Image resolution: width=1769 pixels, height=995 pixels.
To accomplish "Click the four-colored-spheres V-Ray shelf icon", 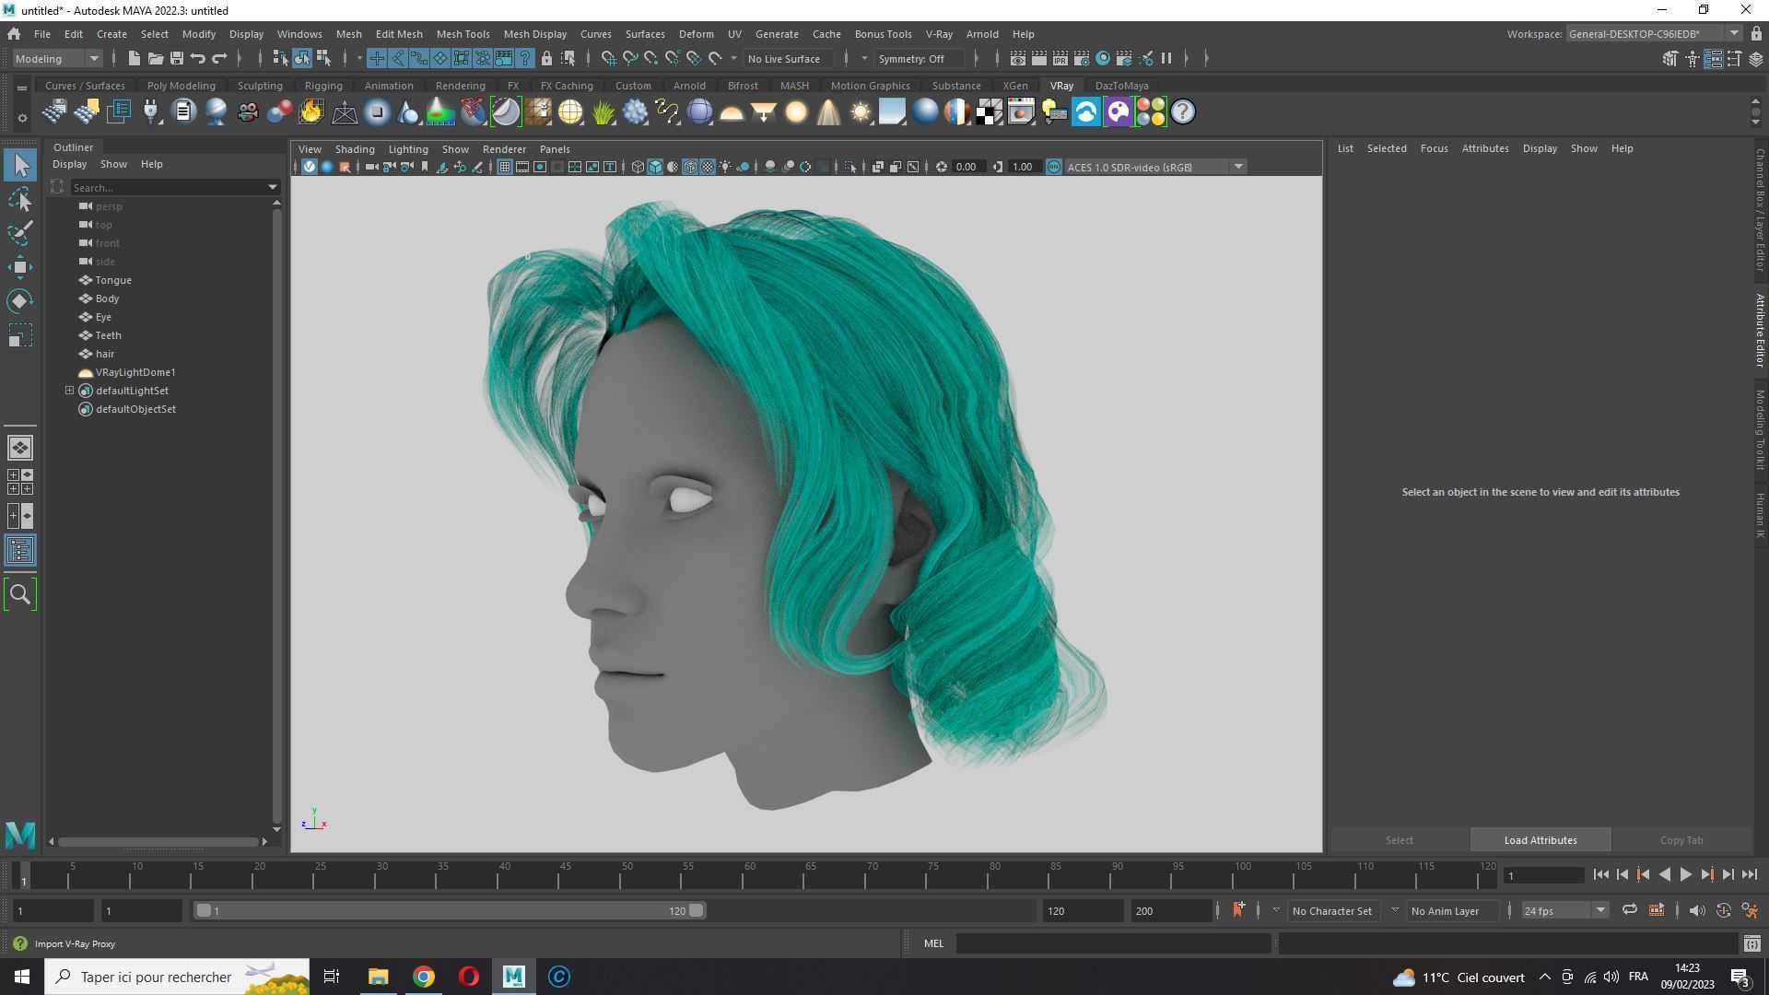I will coord(1150,112).
